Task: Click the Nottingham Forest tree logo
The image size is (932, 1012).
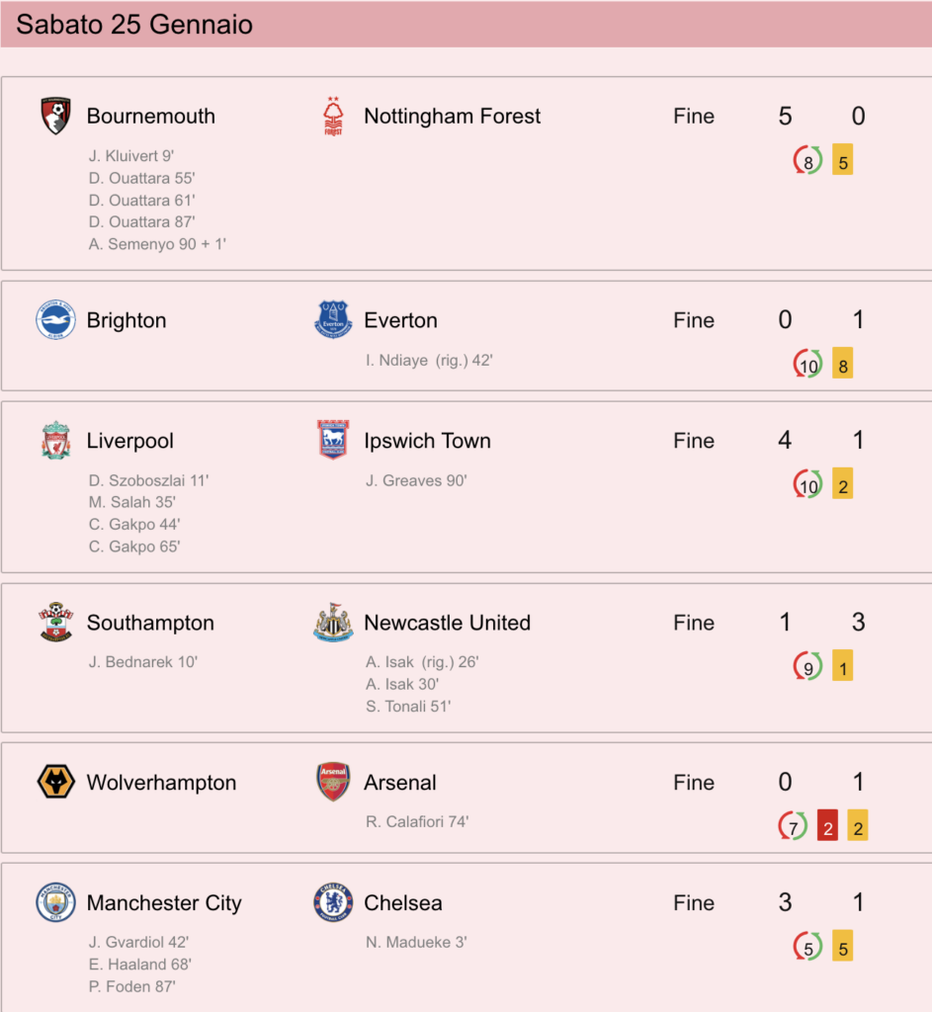Action: point(333,117)
